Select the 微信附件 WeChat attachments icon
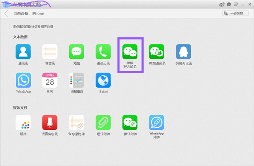Screen dimensions: 254x166 click(130, 122)
